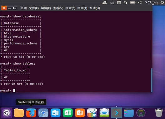The width and height of the screenshot is (165, 119).
Task: Click the terminal vertical scrollbar handle
Action: (x=152, y=80)
